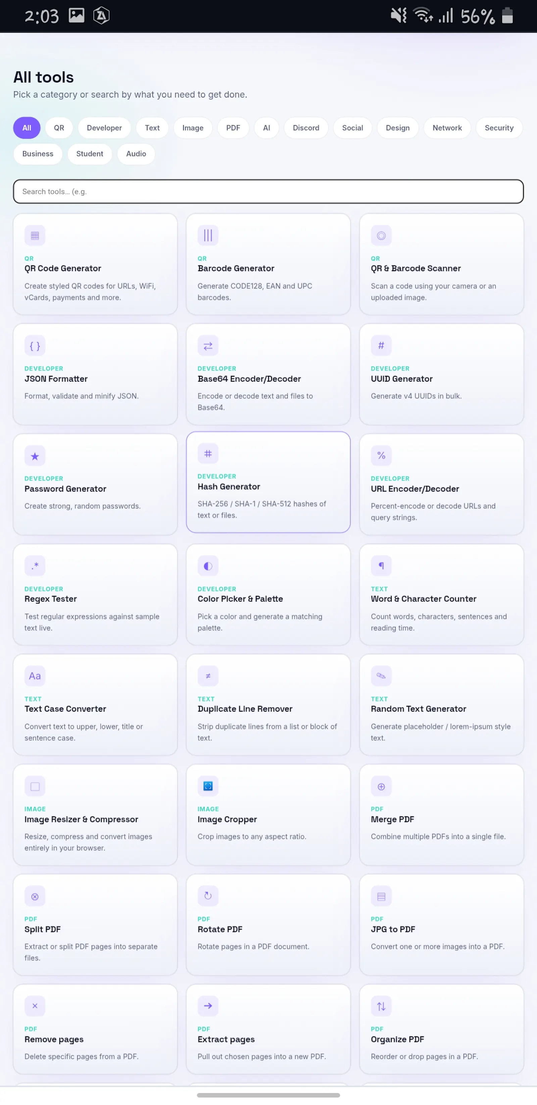Switch to the Developer category
The height and width of the screenshot is (1105, 537).
(104, 128)
